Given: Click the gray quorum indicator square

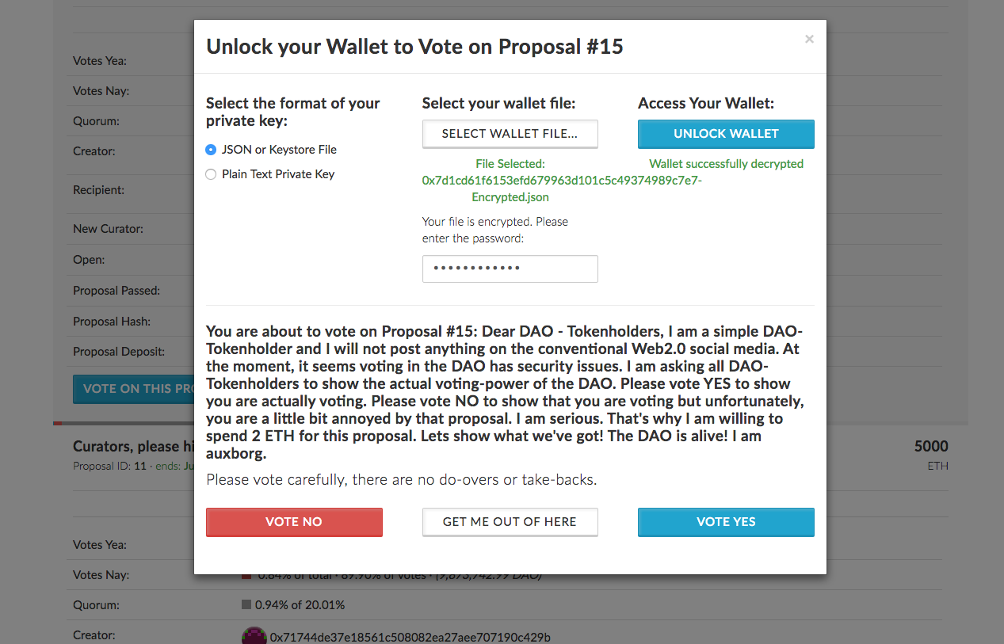Looking at the screenshot, I should 246,605.
